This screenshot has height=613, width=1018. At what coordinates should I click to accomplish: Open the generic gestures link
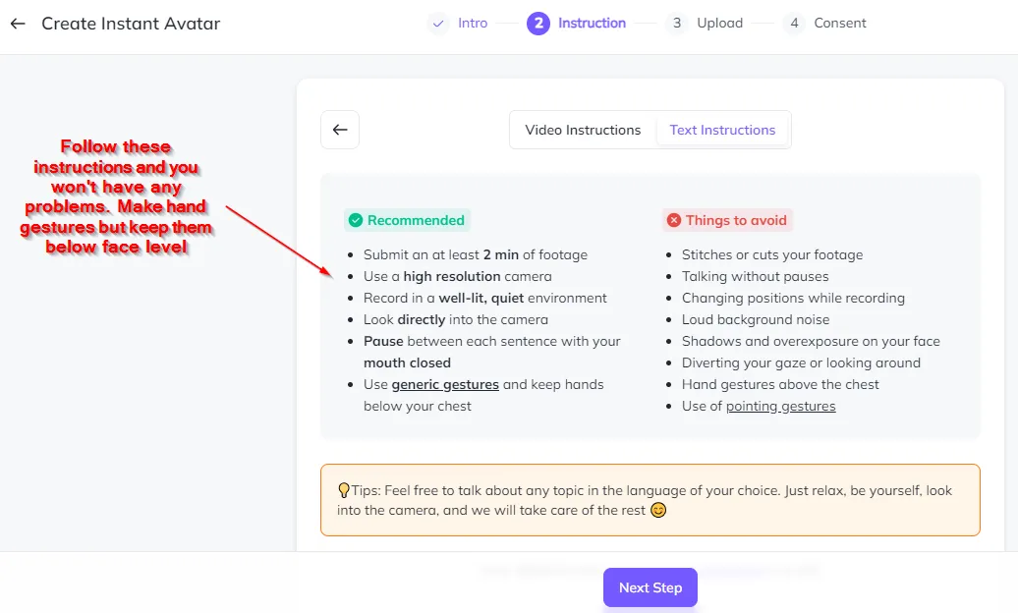445,384
